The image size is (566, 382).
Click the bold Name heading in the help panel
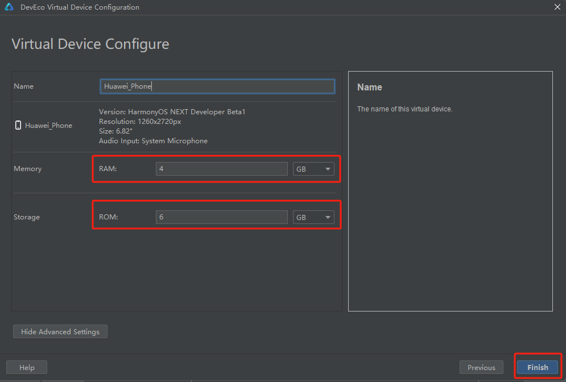(369, 88)
